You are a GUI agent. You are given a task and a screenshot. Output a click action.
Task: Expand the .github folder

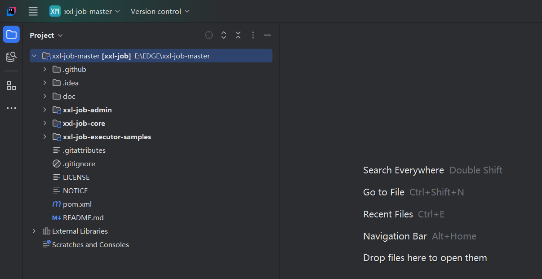[44, 70]
